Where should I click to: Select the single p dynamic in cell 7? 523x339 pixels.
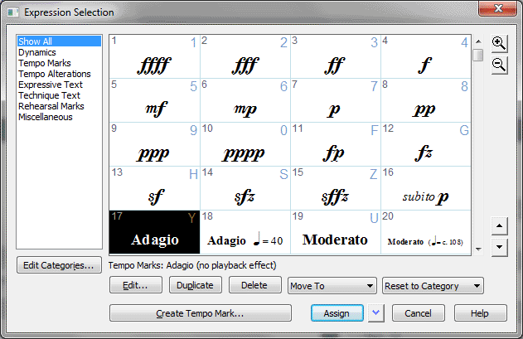coord(335,100)
